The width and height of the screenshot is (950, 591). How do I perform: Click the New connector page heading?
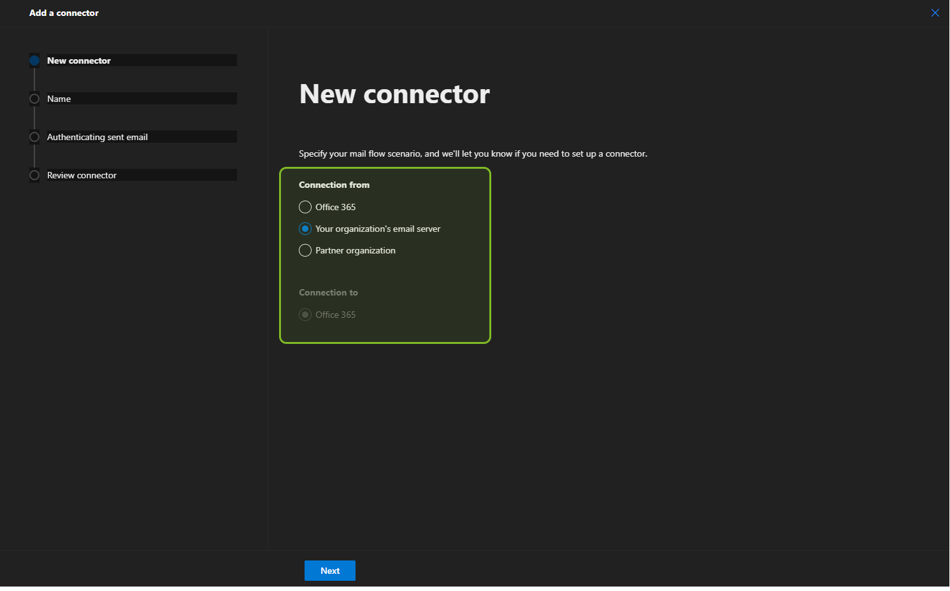[x=394, y=94]
